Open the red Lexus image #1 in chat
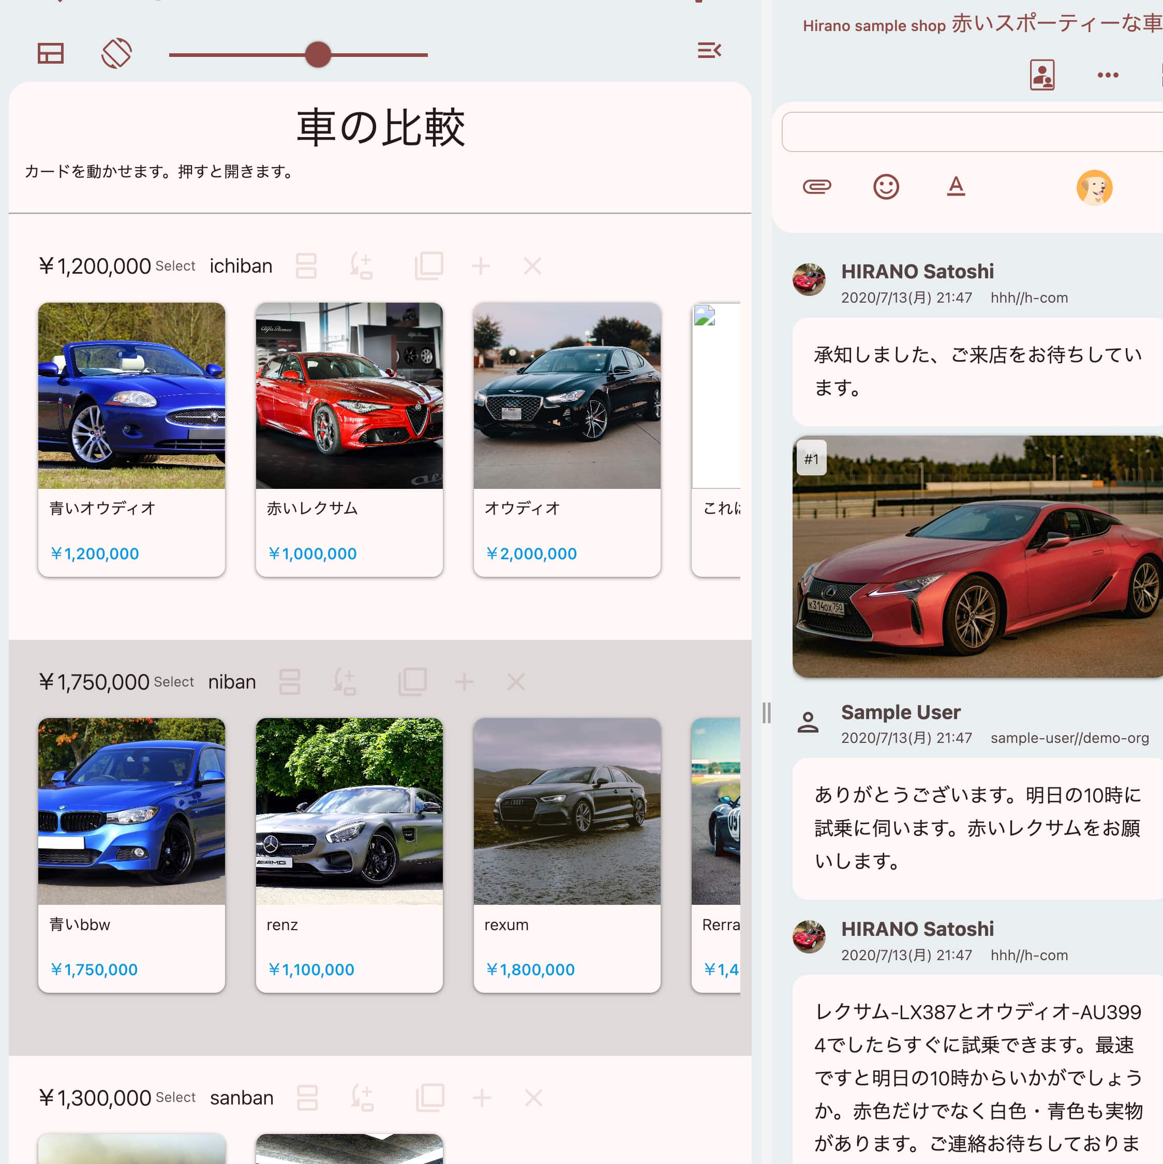Image resolution: width=1163 pixels, height=1164 pixels. (x=977, y=557)
